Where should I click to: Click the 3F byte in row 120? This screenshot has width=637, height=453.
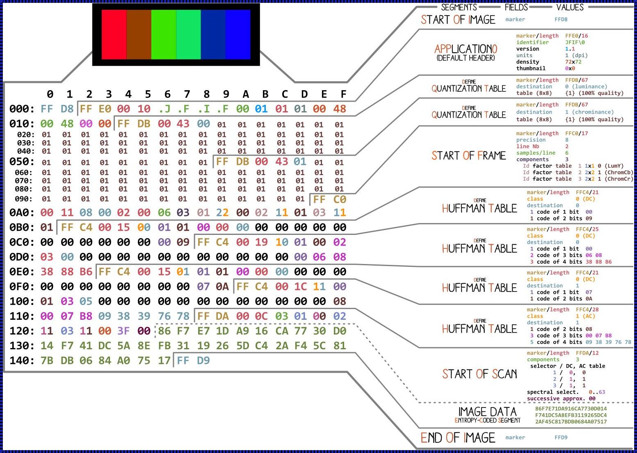pyautogui.click(x=123, y=331)
